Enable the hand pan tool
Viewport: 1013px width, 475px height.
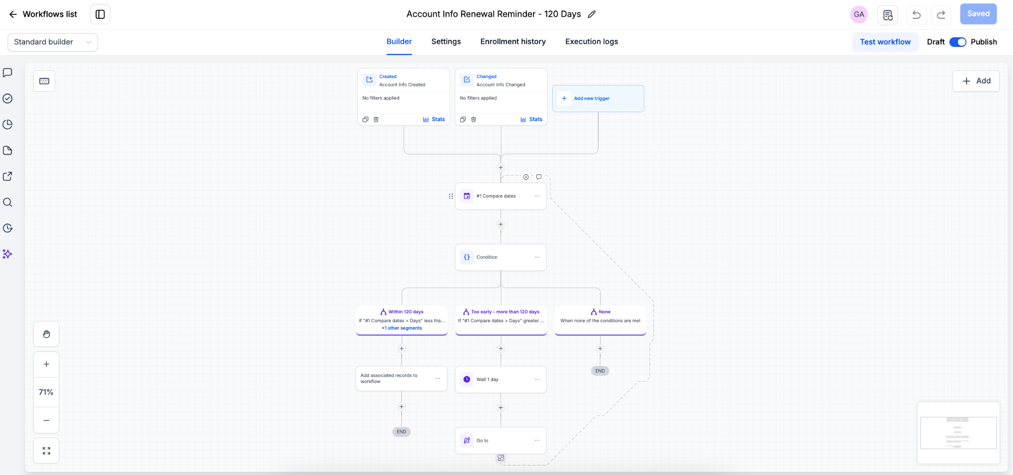[46, 334]
